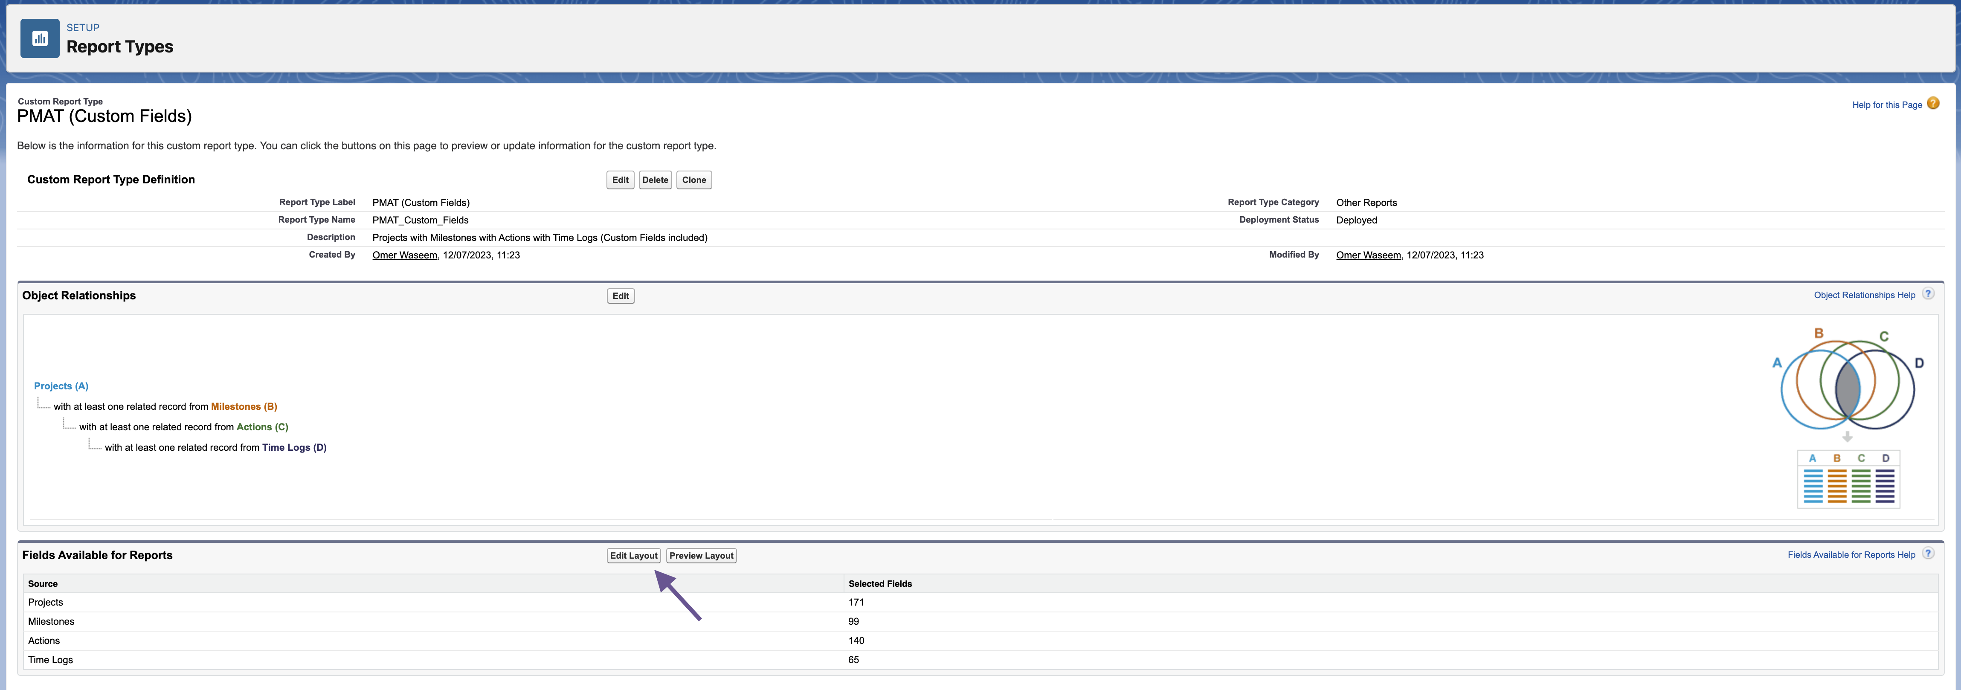Click the PMAT_Custom_Fields report type name

(420, 220)
